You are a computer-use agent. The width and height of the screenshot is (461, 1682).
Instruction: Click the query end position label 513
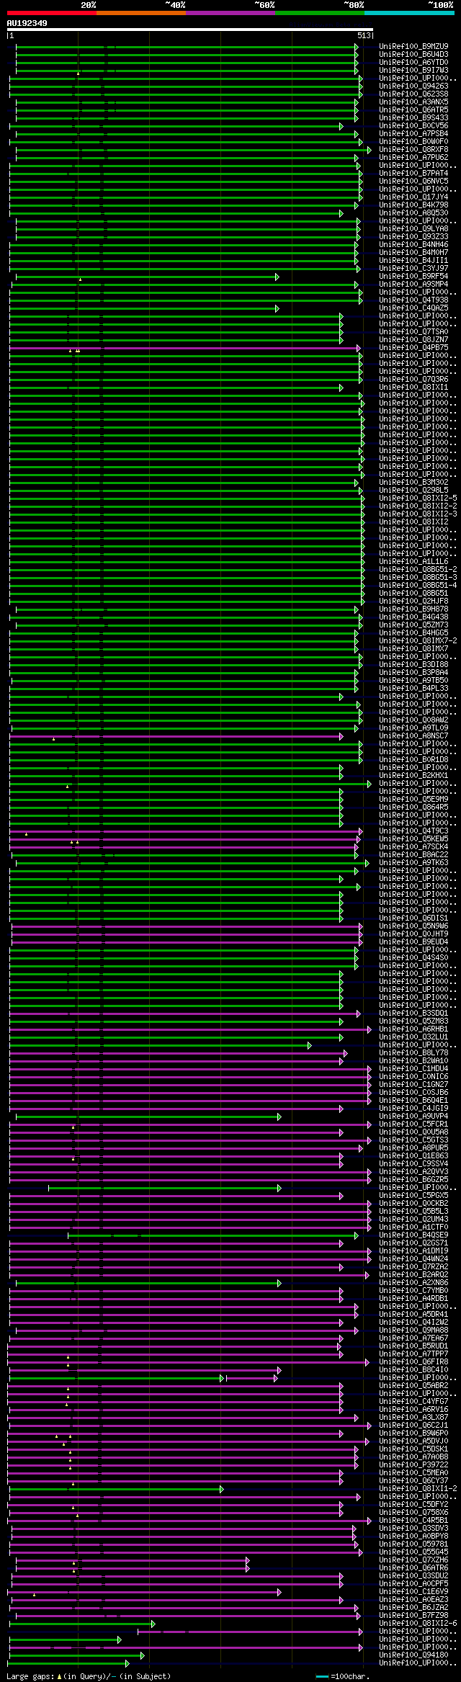coord(364,35)
